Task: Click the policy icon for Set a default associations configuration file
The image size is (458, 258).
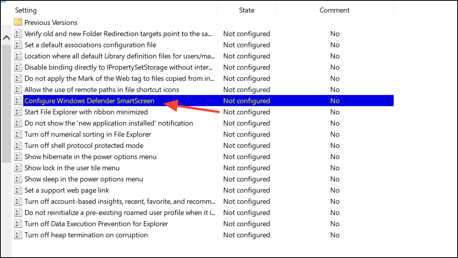Action: (18, 45)
